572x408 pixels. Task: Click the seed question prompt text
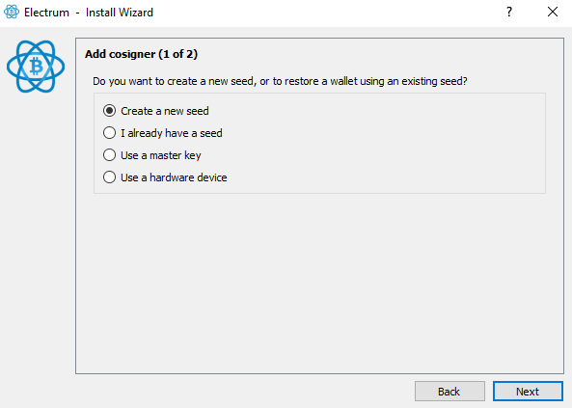click(x=280, y=81)
